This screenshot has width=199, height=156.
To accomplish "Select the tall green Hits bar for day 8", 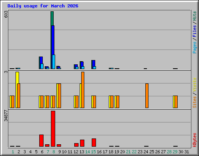I will click(52, 18).
